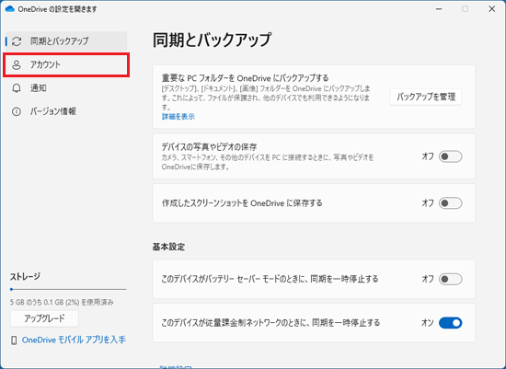This screenshot has width=506, height=369.
Task: Toggle デバイスの写真やビデオの保存 switch
Action: pos(451,156)
